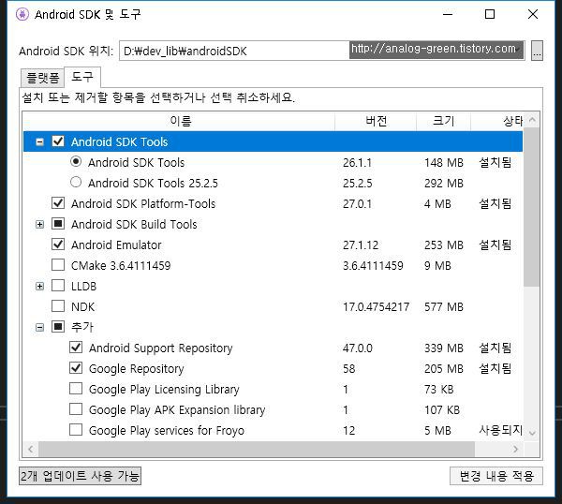Maximize the Android SDK window
Screen dimensions: 562x504
490,14
